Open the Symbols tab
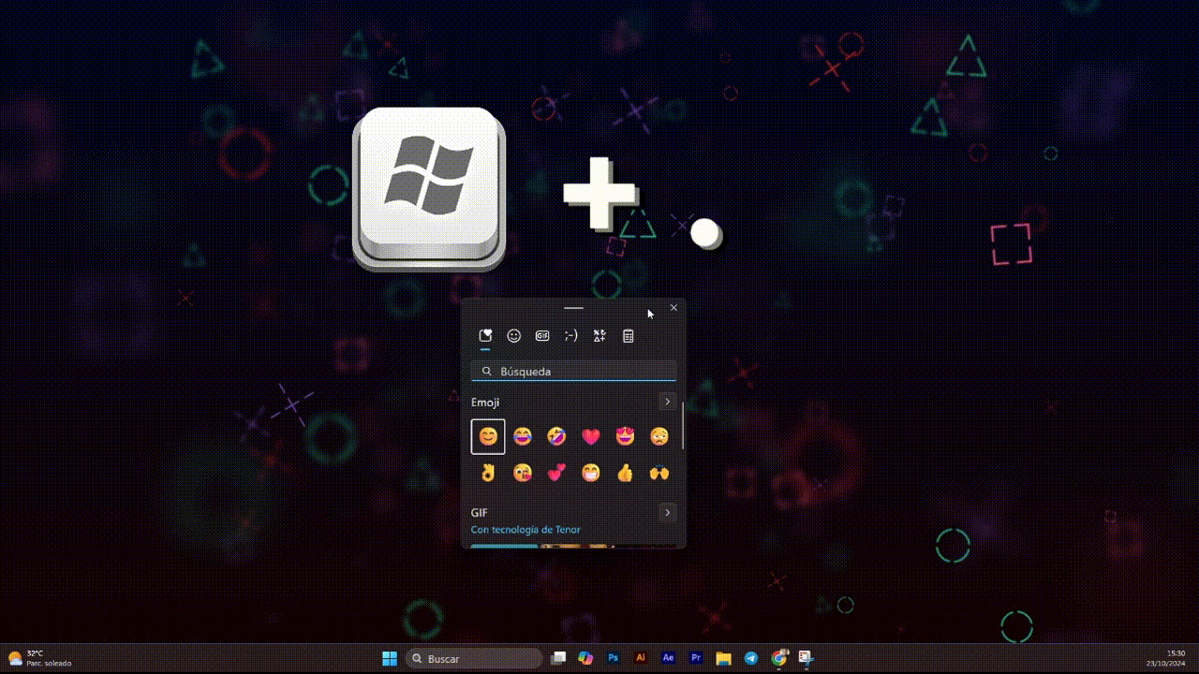The image size is (1199, 674). (x=599, y=336)
